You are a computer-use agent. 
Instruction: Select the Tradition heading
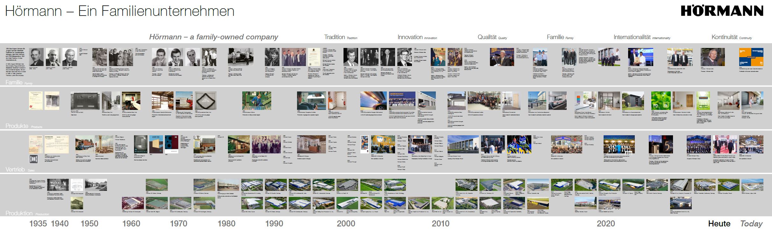point(335,37)
